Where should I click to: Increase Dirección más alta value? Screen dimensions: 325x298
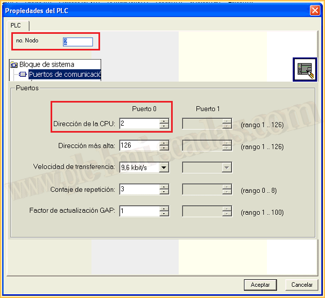[x=164, y=143]
